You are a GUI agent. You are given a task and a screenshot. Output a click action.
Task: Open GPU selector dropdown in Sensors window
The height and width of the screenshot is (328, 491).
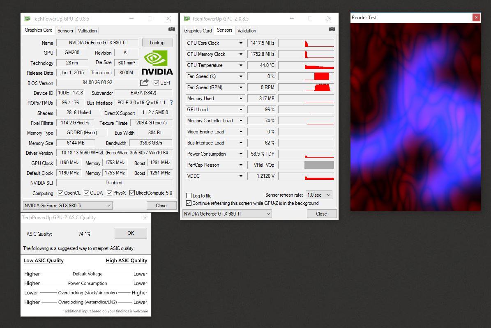click(x=227, y=214)
